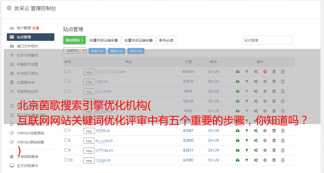Open the 全部网站 group dropdown
The width and height of the screenshot is (324, 173).
75,51
